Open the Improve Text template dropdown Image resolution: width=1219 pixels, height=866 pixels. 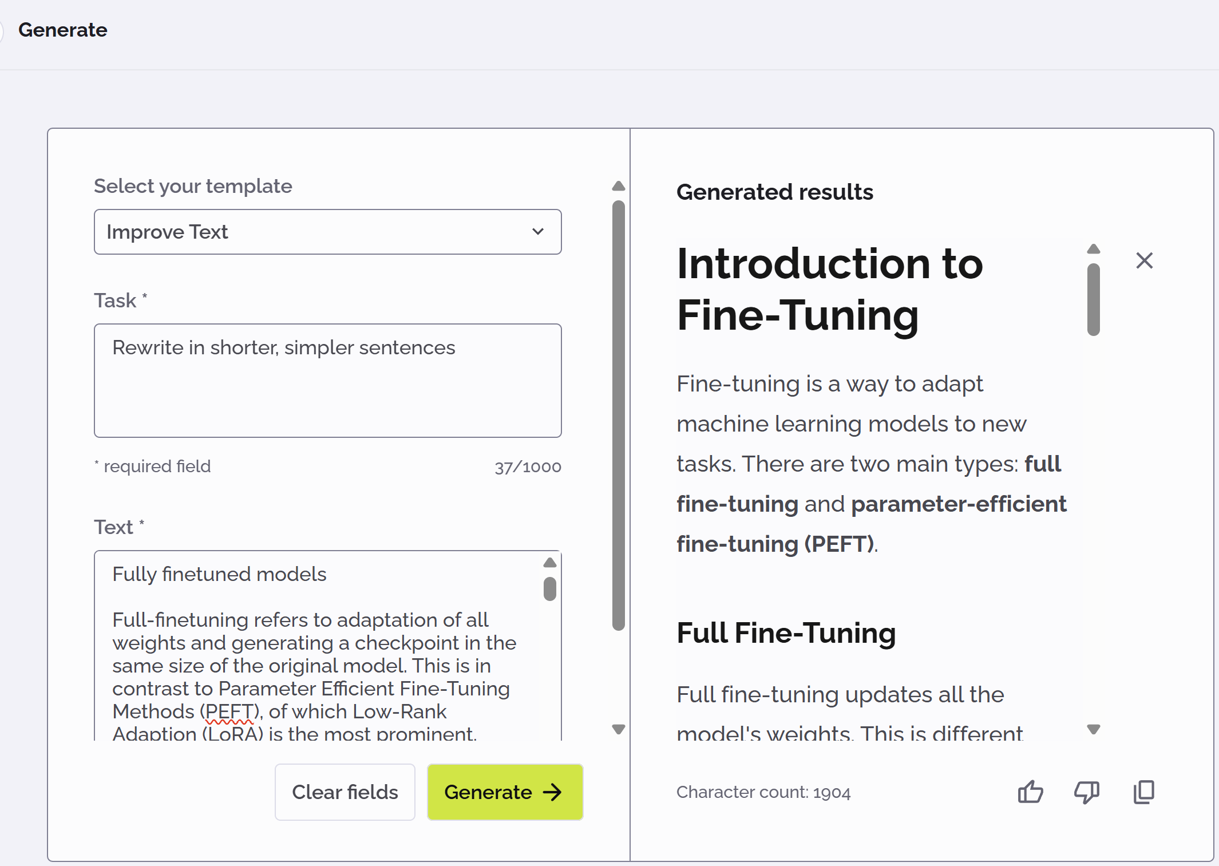(x=327, y=232)
